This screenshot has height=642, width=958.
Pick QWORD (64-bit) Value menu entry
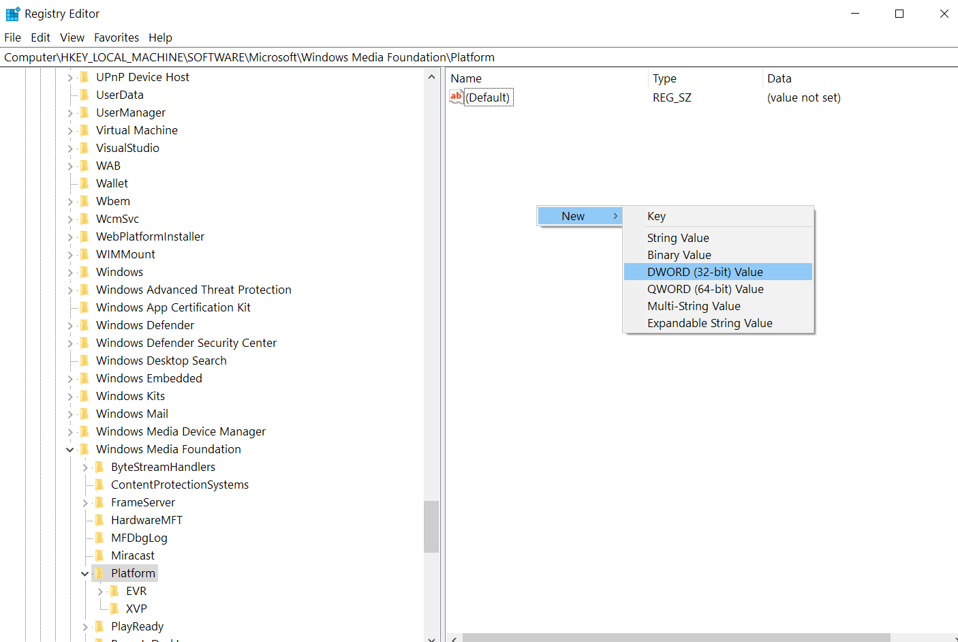[705, 289]
